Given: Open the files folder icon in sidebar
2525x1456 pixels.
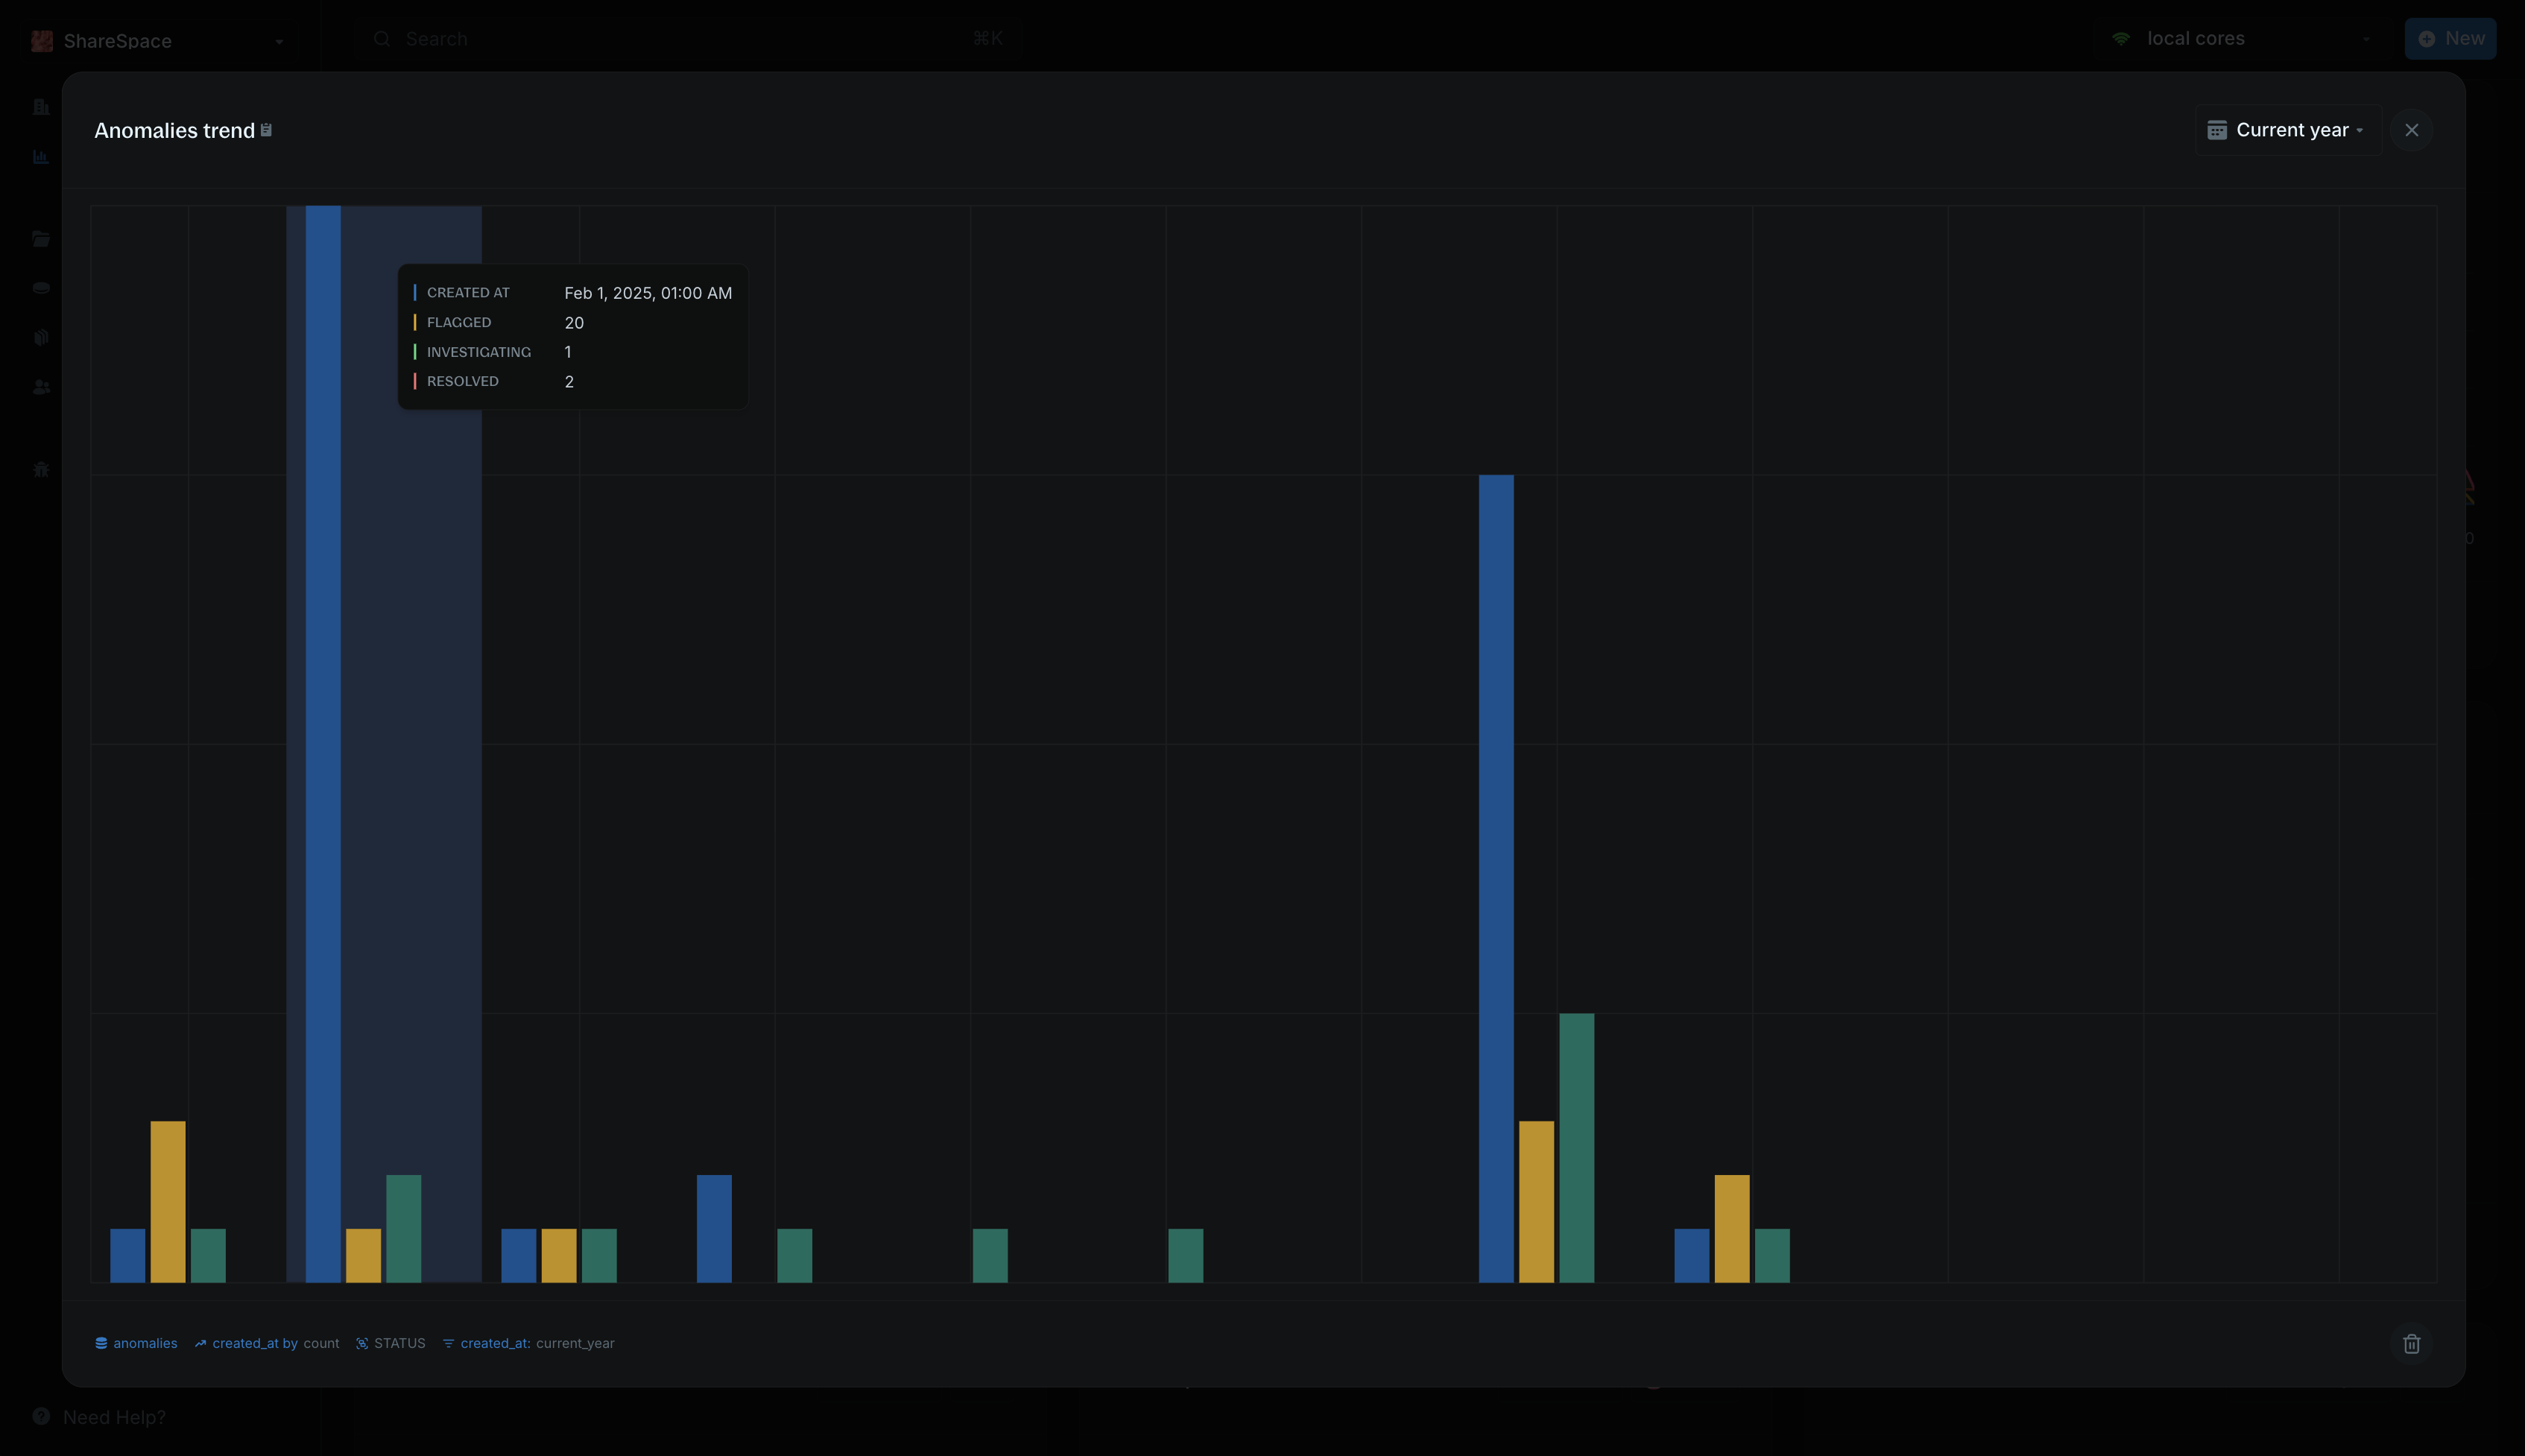Looking at the screenshot, I should (42, 238).
